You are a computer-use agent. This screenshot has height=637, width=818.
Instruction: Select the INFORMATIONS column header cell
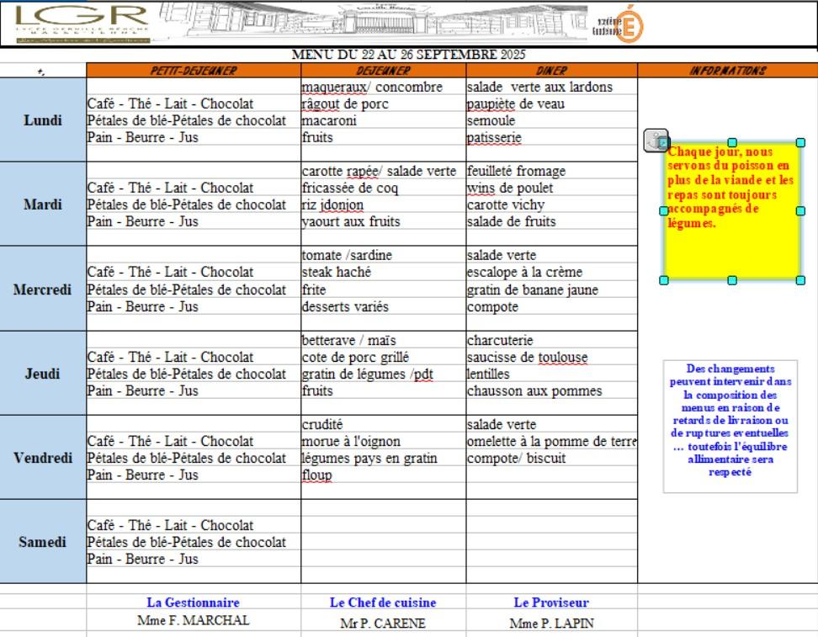[x=727, y=71]
